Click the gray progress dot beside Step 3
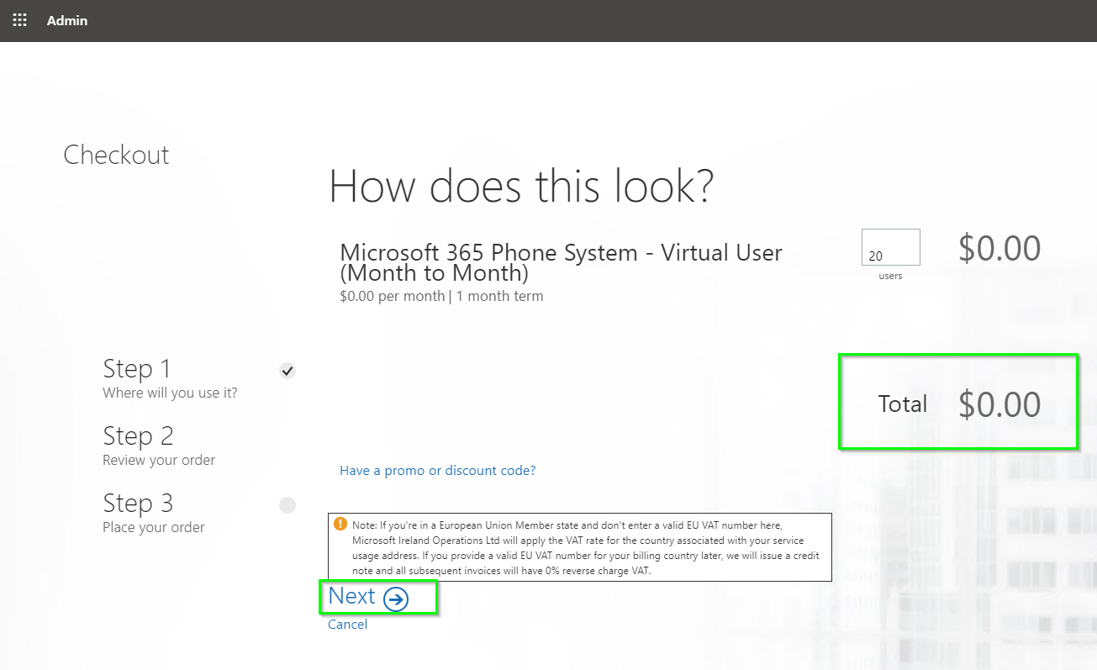 coord(287,504)
